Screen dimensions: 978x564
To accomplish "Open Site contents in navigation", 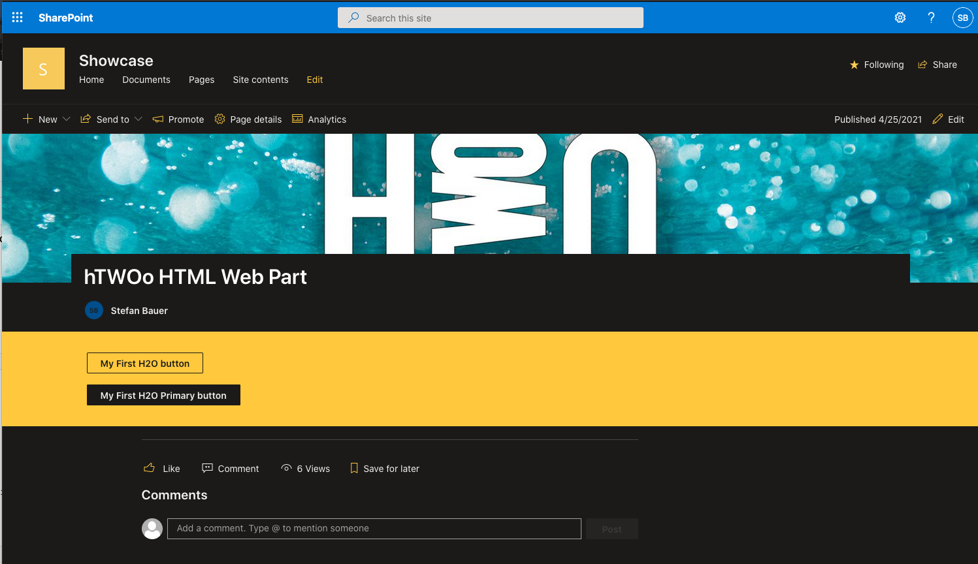I will tap(261, 80).
